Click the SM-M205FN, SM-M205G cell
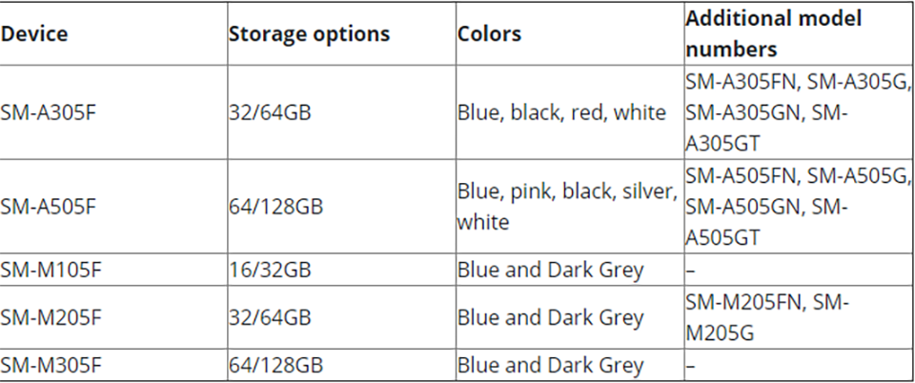915x383 pixels. (799, 317)
